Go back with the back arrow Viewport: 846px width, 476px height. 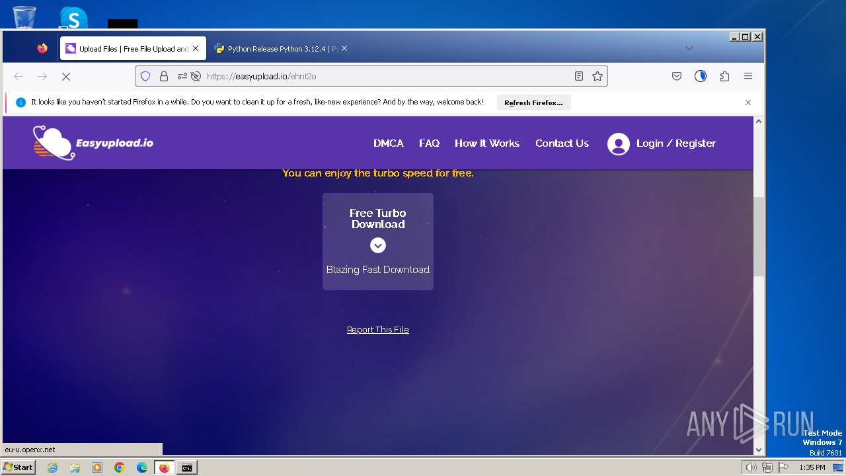coord(19,77)
